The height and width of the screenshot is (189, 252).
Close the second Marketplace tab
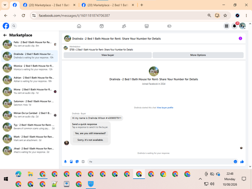[x=74, y=5]
